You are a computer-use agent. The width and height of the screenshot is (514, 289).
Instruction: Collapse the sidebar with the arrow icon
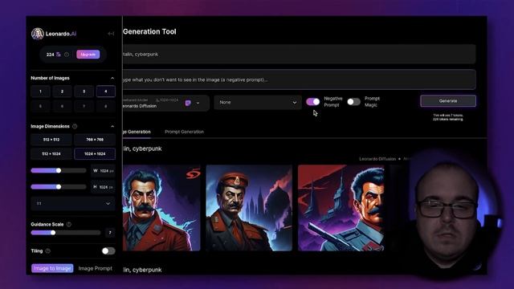click(x=111, y=34)
